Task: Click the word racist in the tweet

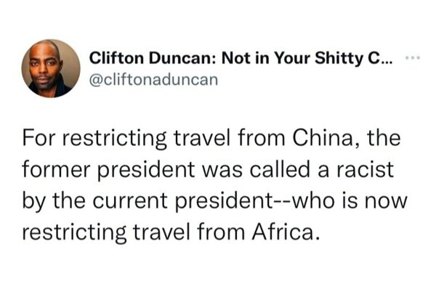Action: [366, 169]
